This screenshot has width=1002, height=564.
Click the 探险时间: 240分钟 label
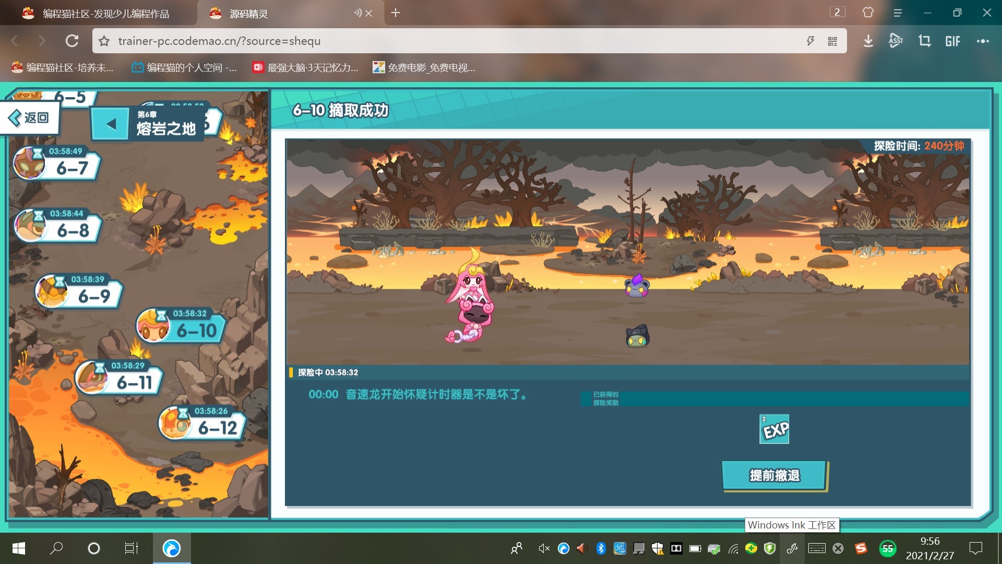pyautogui.click(x=919, y=146)
